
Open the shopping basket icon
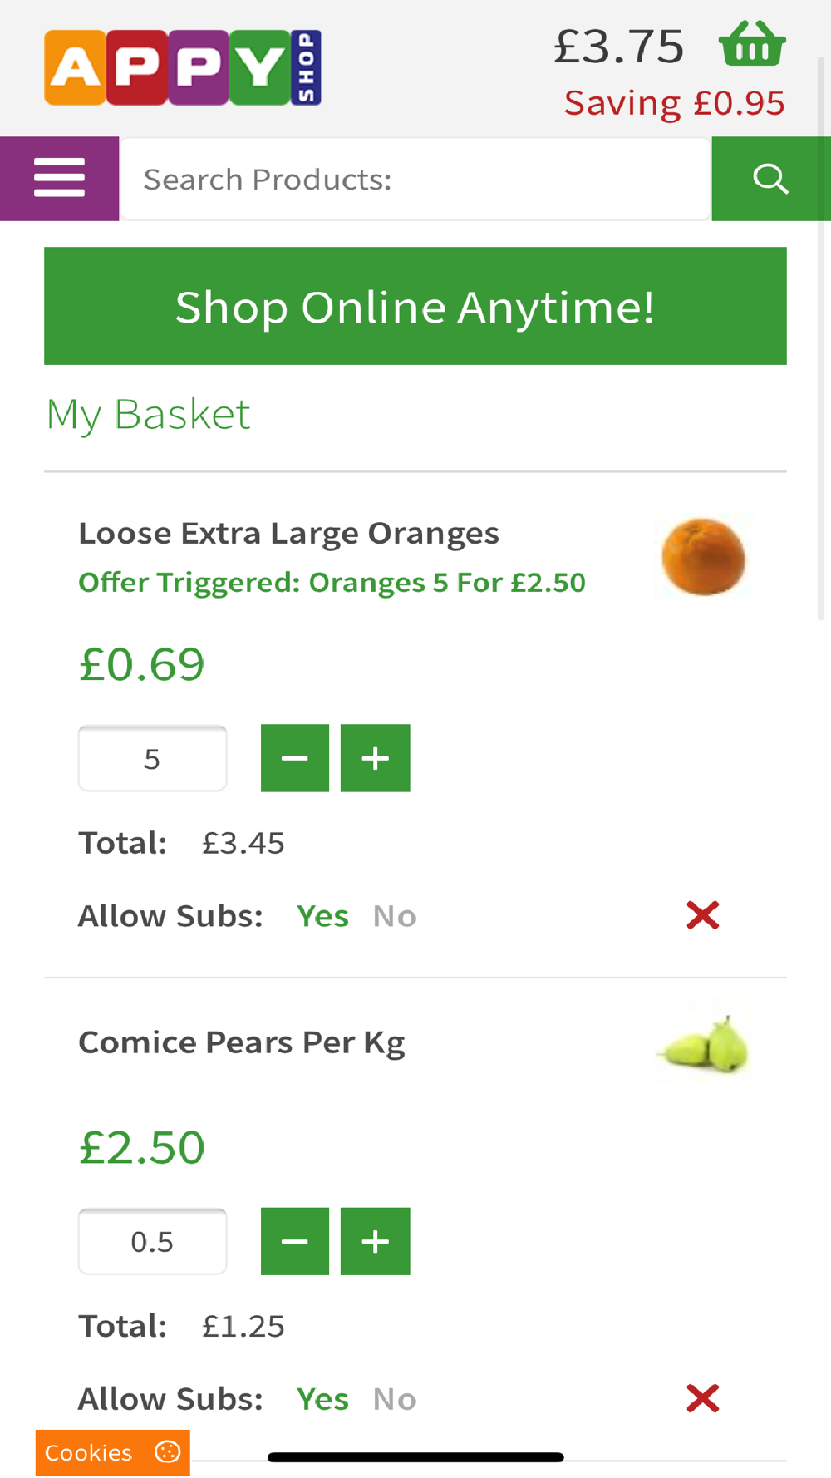752,44
